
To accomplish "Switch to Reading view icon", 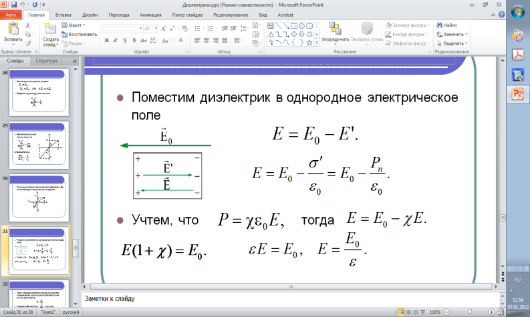I will point(416,312).
